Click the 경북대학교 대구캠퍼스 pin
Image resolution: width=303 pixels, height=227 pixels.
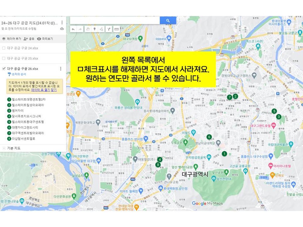(254, 75)
